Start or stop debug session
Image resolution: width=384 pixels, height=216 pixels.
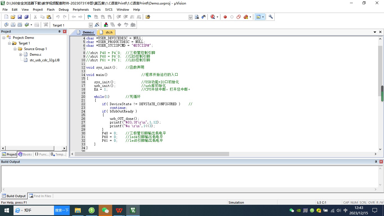tap(212, 17)
